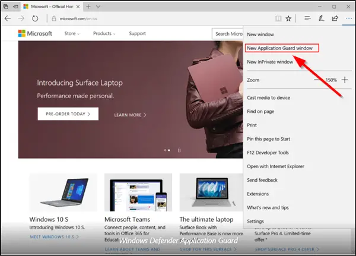The height and width of the screenshot is (256, 356).
Task: Select What's new and tips
Action: (x=268, y=207)
